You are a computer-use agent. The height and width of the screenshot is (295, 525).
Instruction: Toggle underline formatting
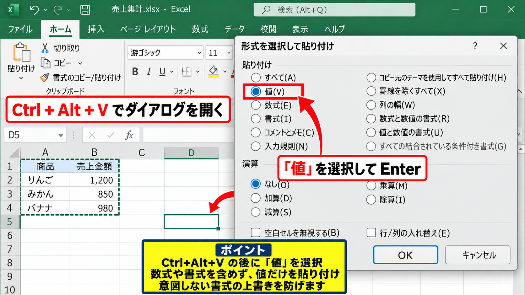click(x=162, y=72)
